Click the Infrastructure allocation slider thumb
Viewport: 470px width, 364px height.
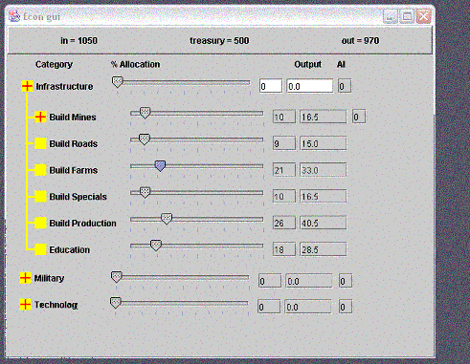click(x=118, y=82)
